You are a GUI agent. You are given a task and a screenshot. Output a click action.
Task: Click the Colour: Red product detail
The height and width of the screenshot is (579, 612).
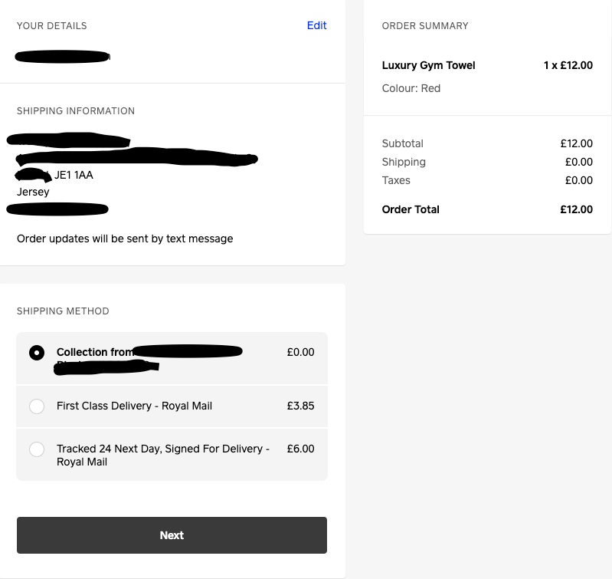point(411,88)
